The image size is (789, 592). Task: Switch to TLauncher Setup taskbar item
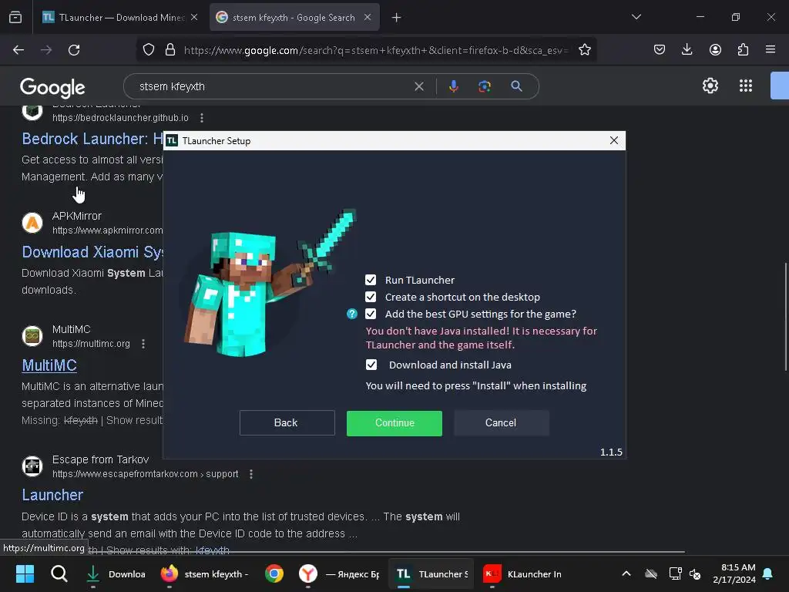click(431, 573)
